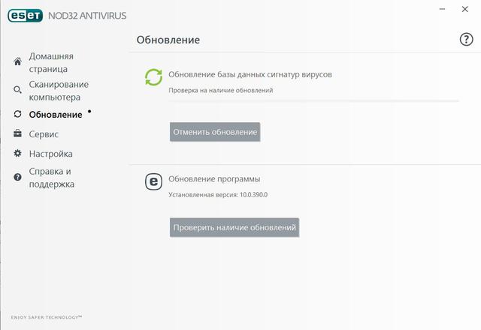
Task: Open the Сервис section
Action: coord(44,134)
